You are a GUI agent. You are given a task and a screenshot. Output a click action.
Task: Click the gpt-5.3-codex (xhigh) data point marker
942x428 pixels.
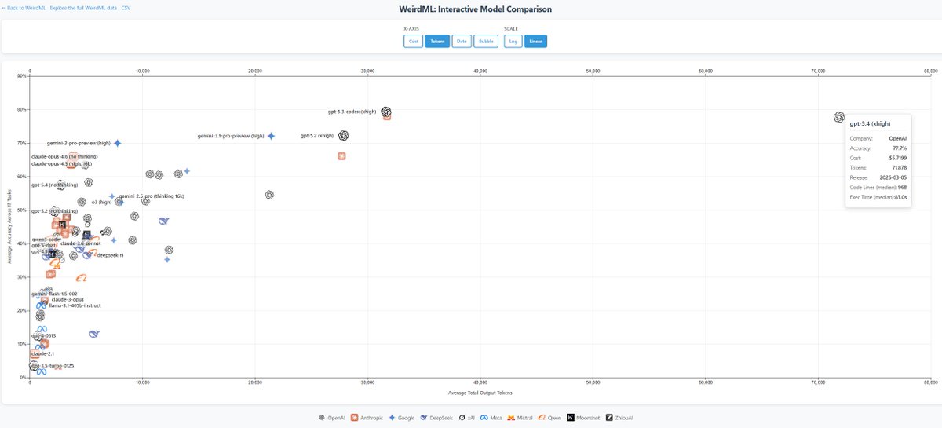point(386,112)
